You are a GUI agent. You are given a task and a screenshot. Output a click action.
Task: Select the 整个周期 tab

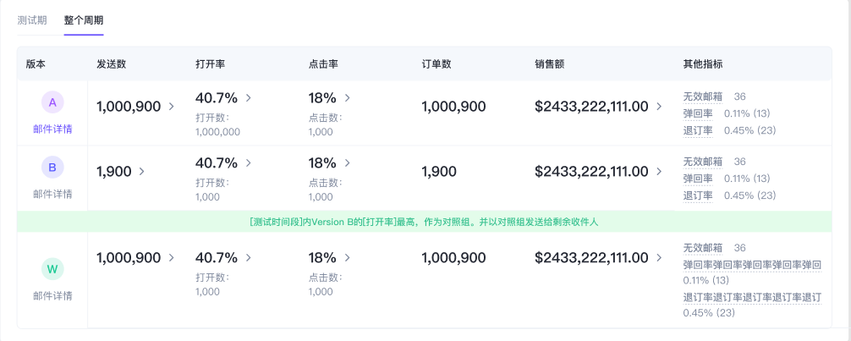pyautogui.click(x=84, y=19)
